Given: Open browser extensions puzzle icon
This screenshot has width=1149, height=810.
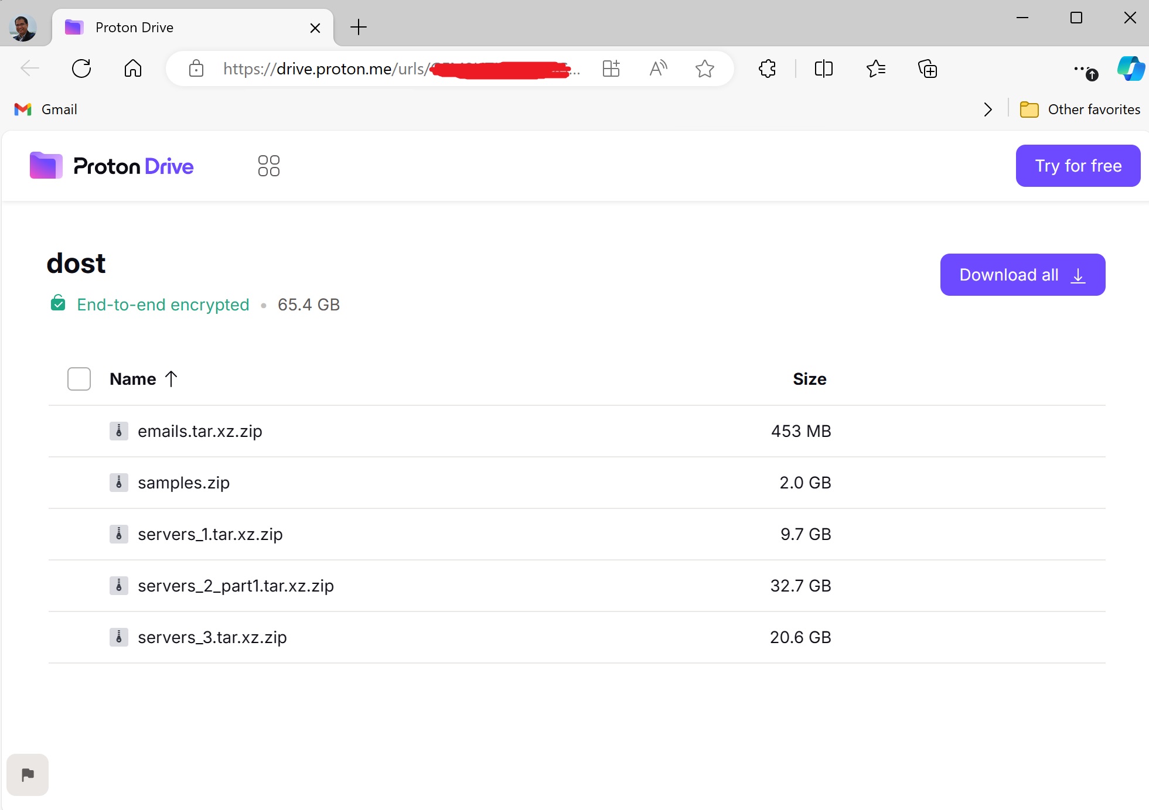Looking at the screenshot, I should (x=767, y=69).
